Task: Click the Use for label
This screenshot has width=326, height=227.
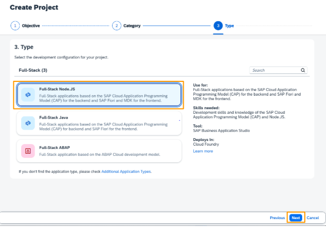Action: click(x=200, y=85)
